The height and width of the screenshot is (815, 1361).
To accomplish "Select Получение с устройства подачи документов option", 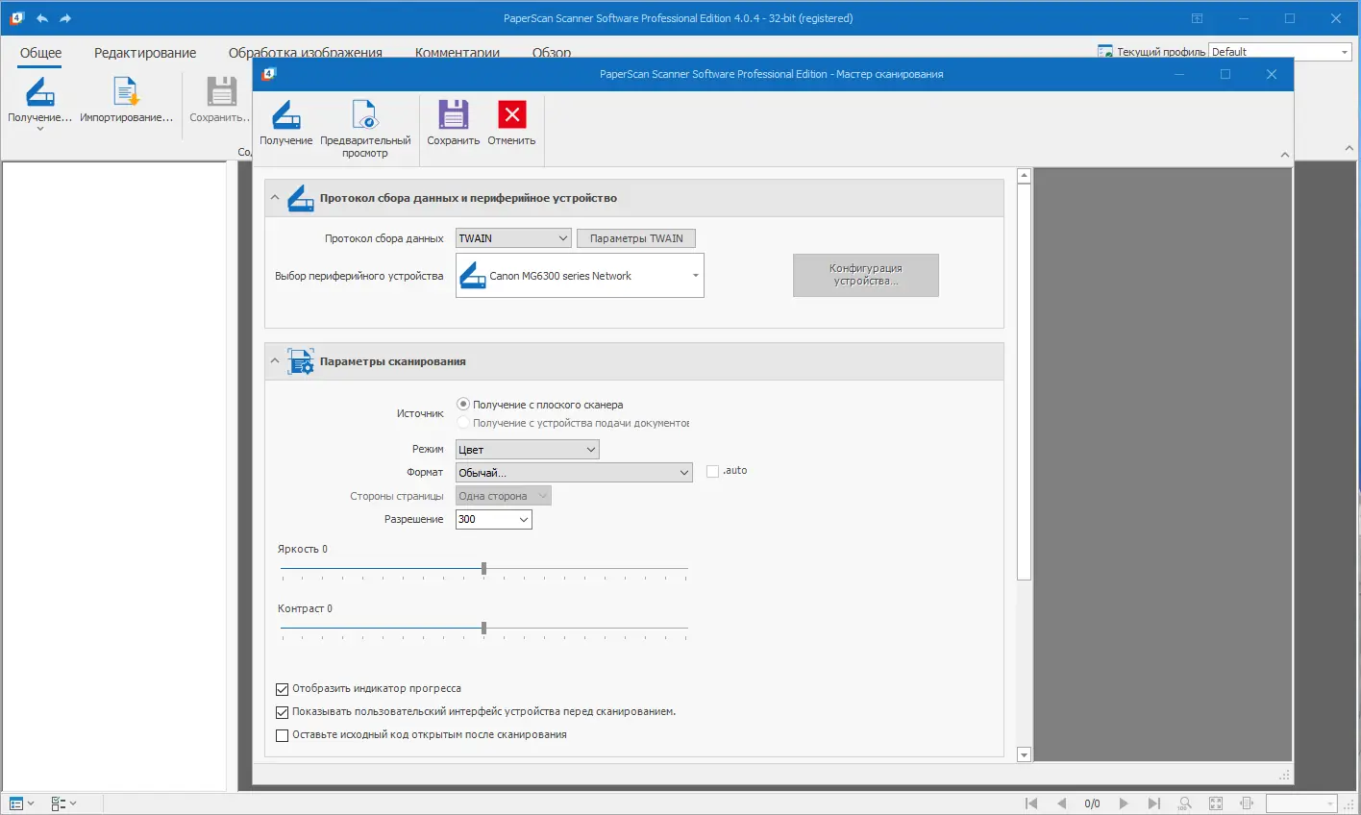I will [463, 423].
